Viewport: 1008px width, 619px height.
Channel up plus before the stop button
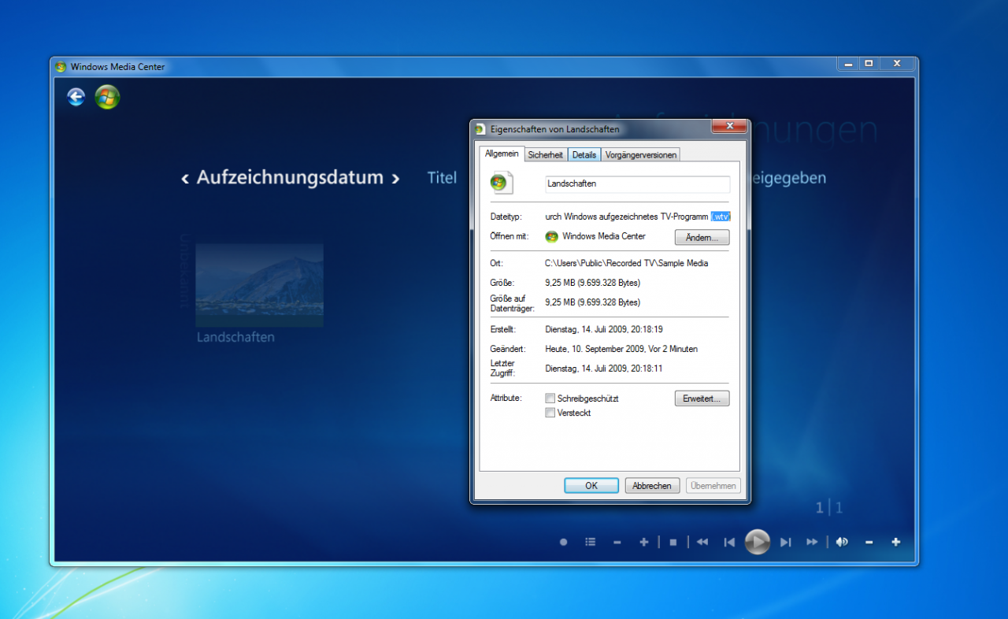(643, 542)
